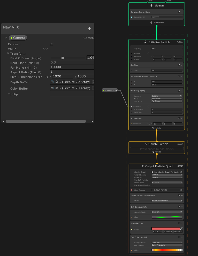198x256 pixels.
Task: Click the scrollbar left arrow in blackboard
Action: [x=3, y=121]
